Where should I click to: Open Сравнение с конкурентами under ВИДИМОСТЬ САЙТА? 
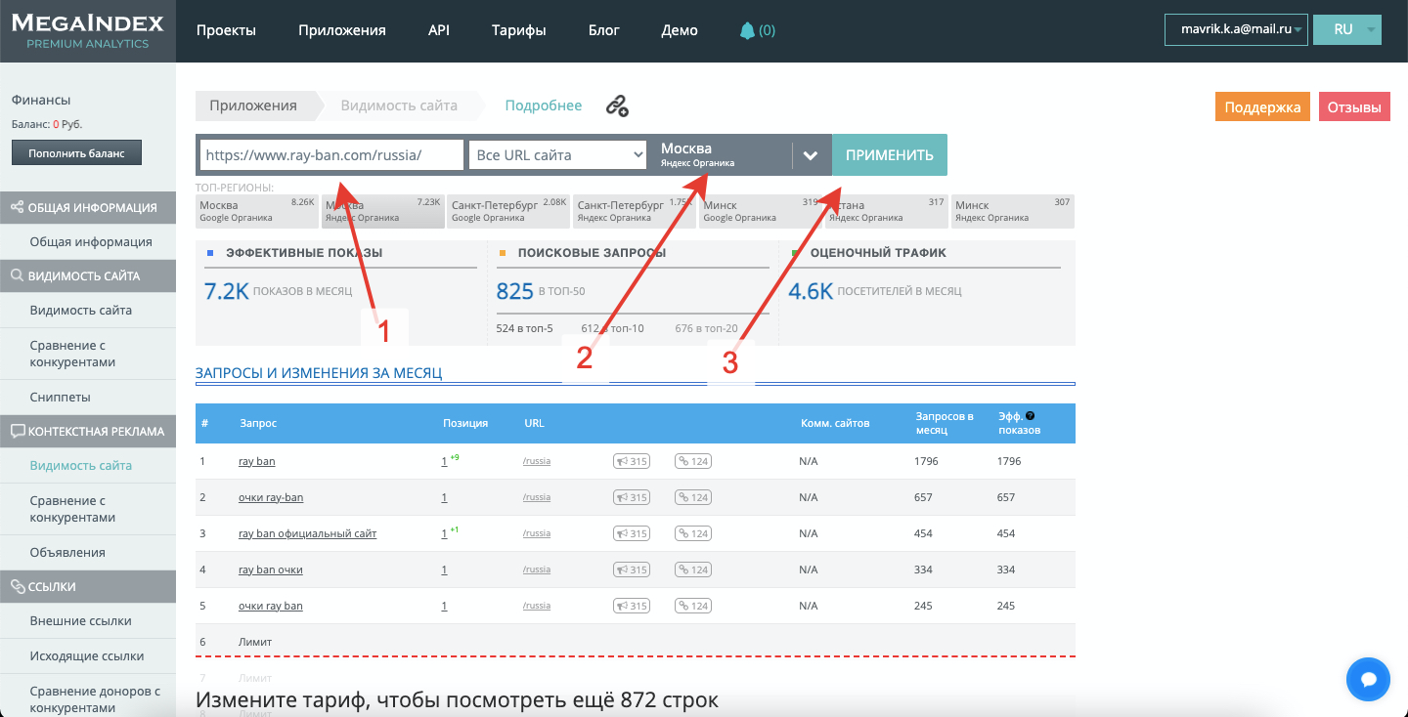point(73,354)
